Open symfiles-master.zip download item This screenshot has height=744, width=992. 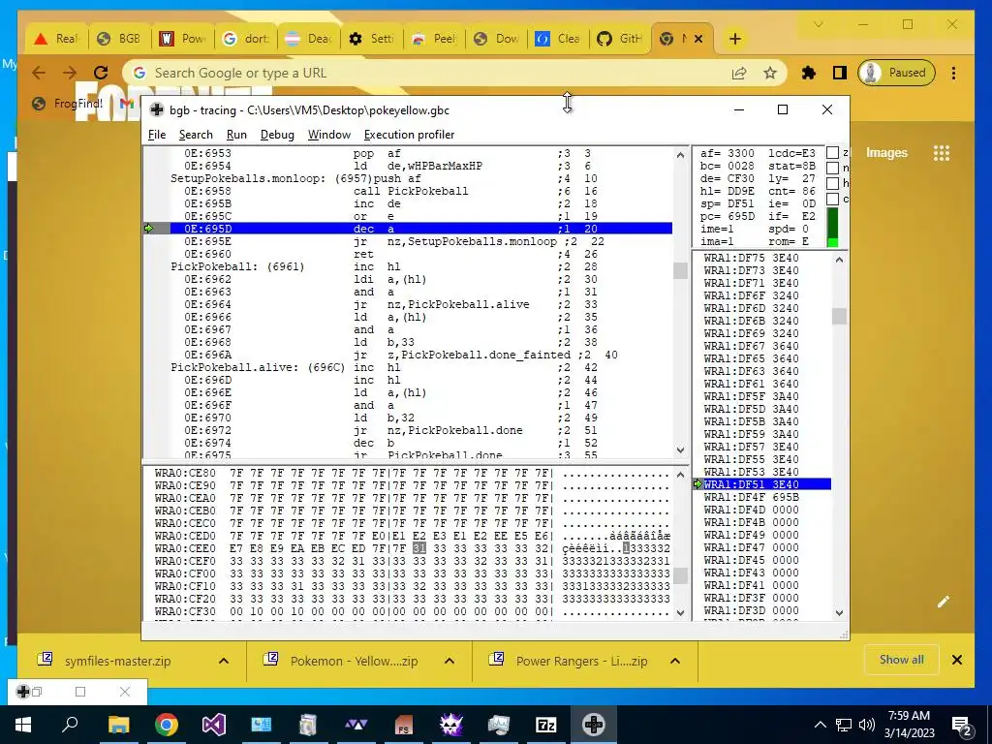click(117, 661)
